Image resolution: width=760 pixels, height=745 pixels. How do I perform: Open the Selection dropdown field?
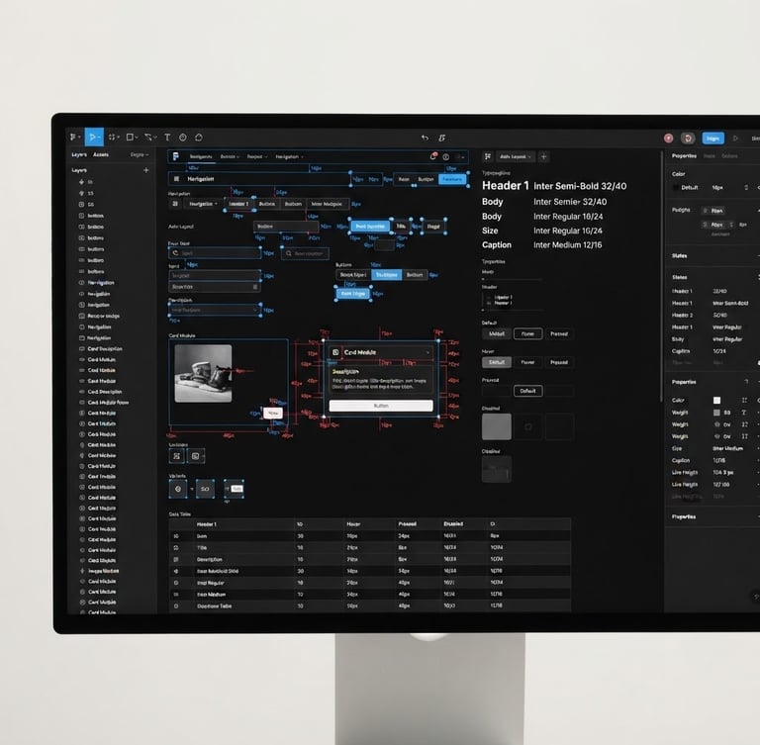[x=214, y=287]
